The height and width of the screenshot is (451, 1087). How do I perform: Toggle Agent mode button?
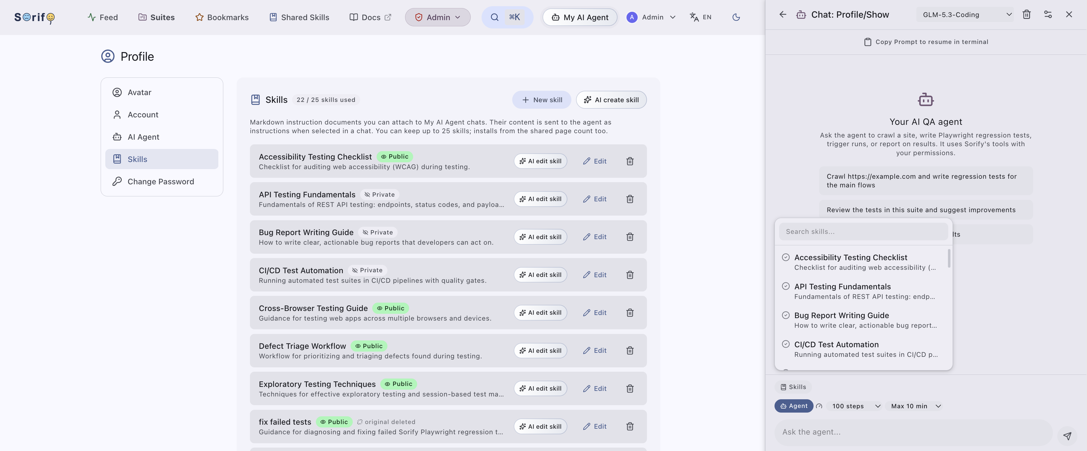pyautogui.click(x=794, y=406)
